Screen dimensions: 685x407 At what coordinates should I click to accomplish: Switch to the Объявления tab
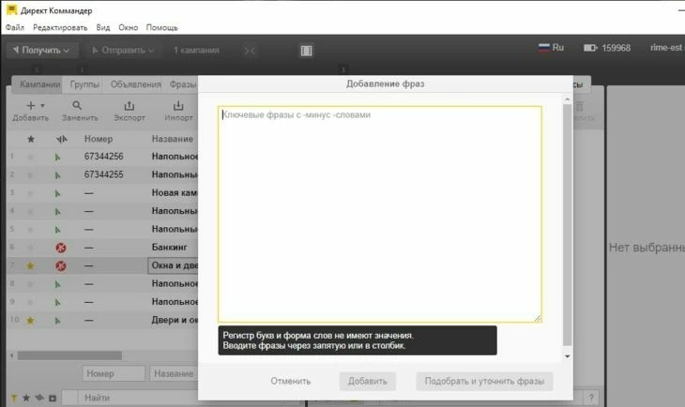[135, 84]
